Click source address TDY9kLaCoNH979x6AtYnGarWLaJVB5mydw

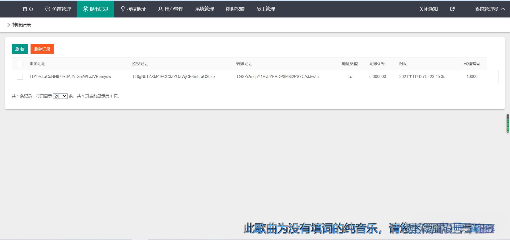(70, 77)
